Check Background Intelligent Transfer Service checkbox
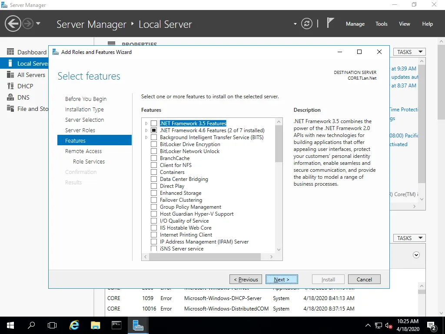 tap(154, 137)
